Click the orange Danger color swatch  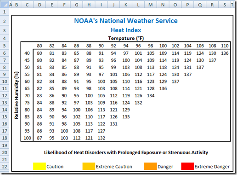pyautogui.click(x=151, y=166)
